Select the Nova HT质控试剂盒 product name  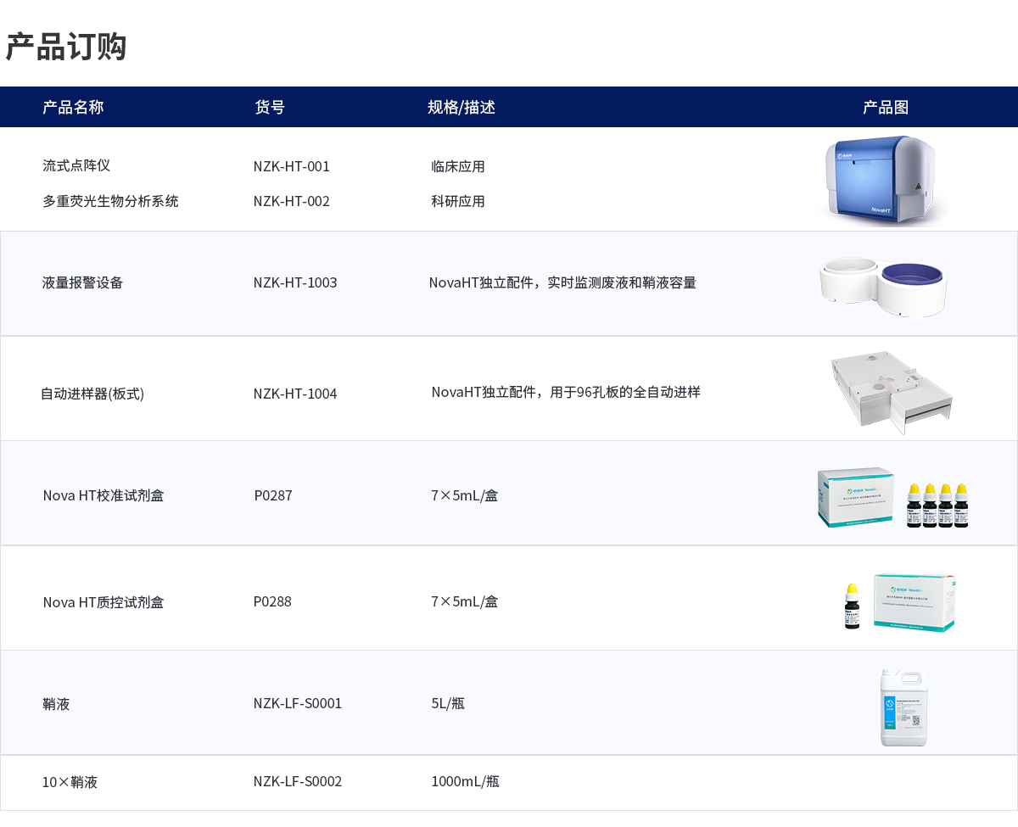pos(103,602)
